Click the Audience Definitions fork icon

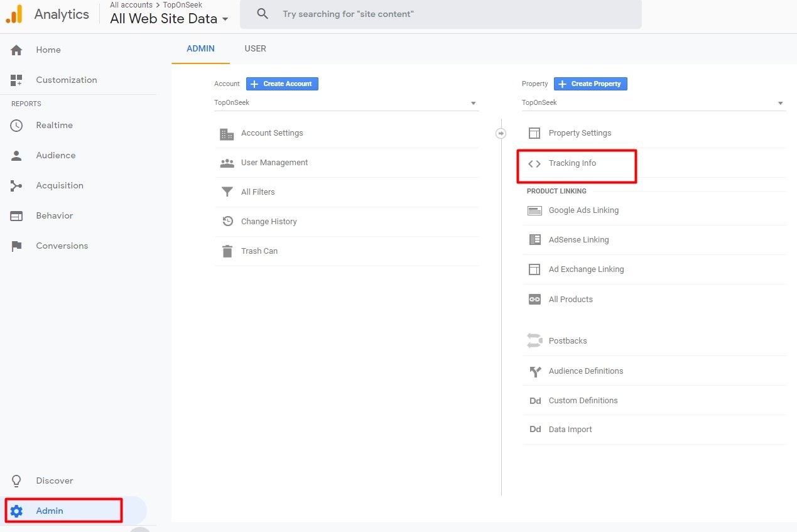pyautogui.click(x=534, y=371)
